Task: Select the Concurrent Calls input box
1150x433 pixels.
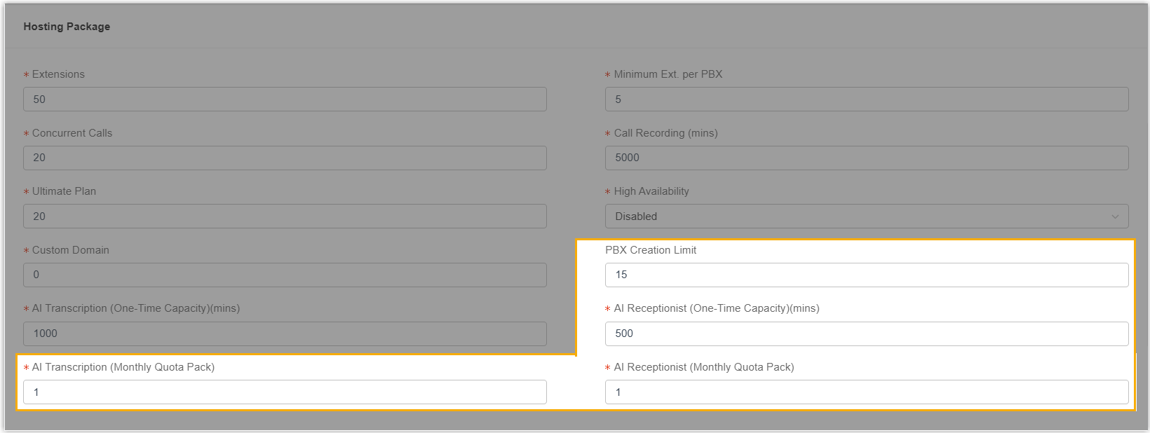Action: (x=285, y=158)
